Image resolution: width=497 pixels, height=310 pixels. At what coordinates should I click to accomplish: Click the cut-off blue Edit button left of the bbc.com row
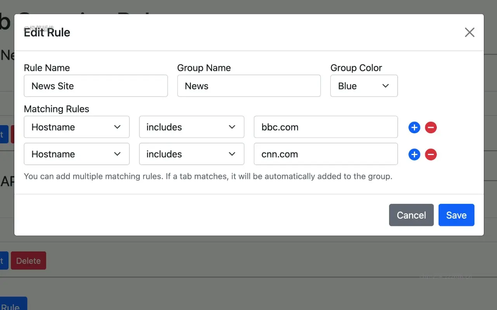pos(4,134)
